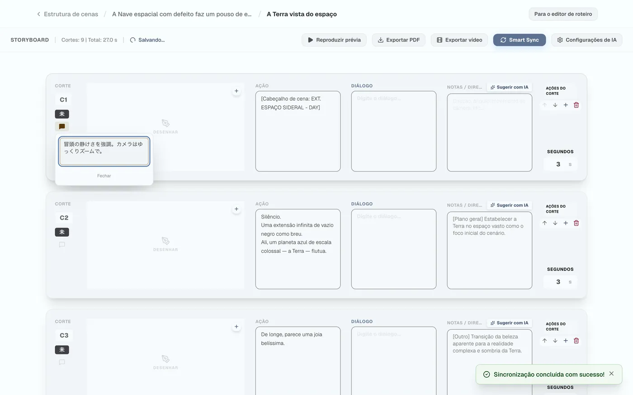Click the C2 cut label

click(64, 218)
